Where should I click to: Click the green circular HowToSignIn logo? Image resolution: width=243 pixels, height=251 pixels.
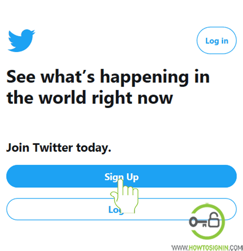[x=207, y=222]
